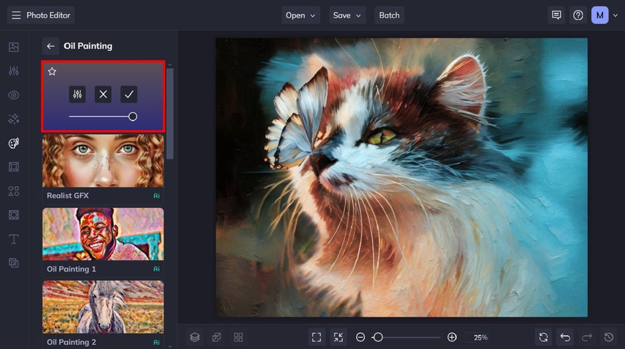The image size is (625, 349).
Task: Open the Effects sparkles sidebar tab
Action: pos(13,119)
